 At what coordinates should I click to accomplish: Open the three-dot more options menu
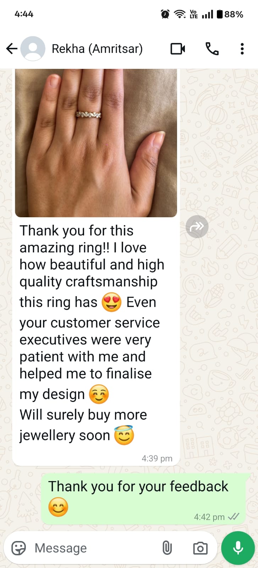[242, 49]
